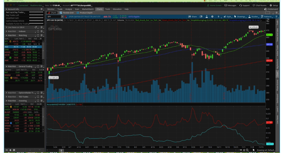Open the Drawings tools menu
The width and height of the screenshot is (281, 153).
click(240, 16)
